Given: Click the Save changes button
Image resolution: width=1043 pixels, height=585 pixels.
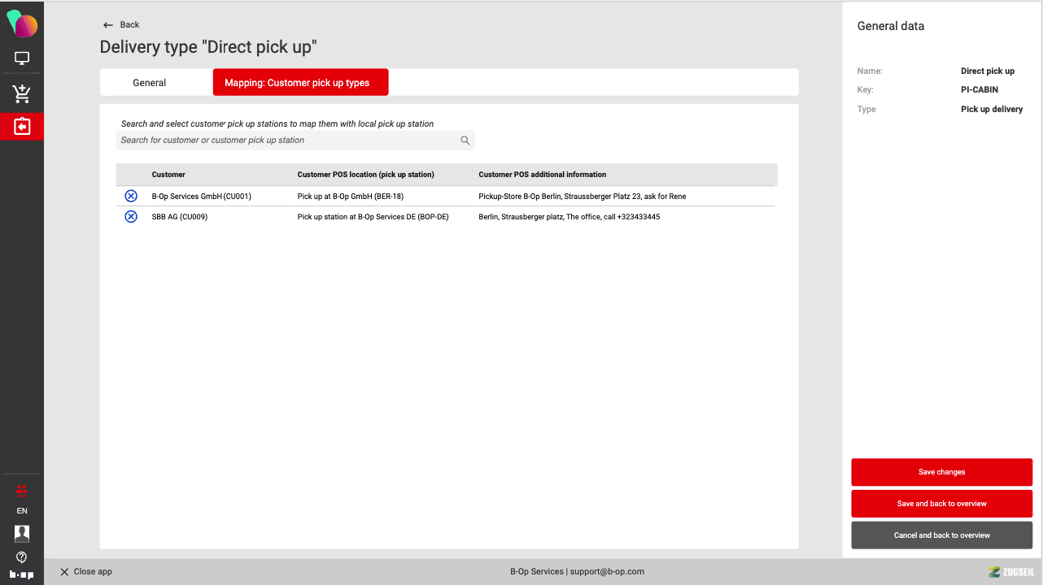Looking at the screenshot, I should click(x=941, y=472).
